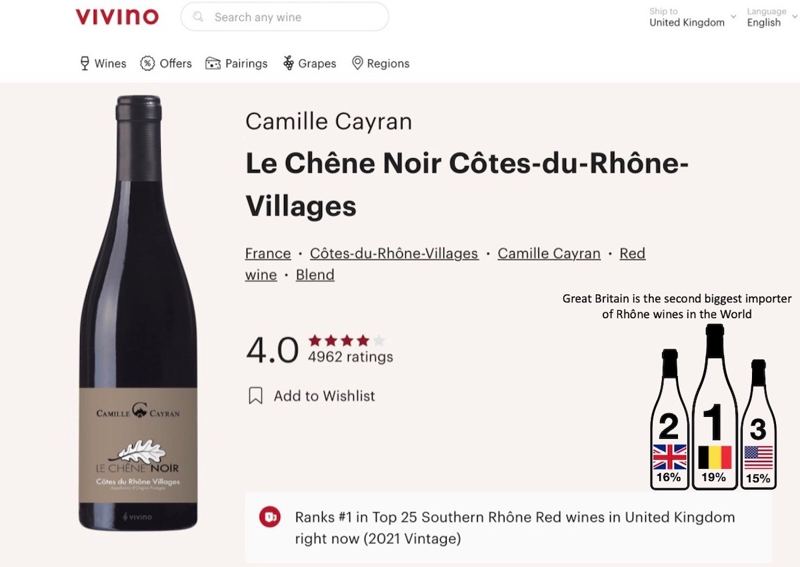Click the Wines glass icon
Viewport: 800px width, 567px height.
(x=85, y=63)
